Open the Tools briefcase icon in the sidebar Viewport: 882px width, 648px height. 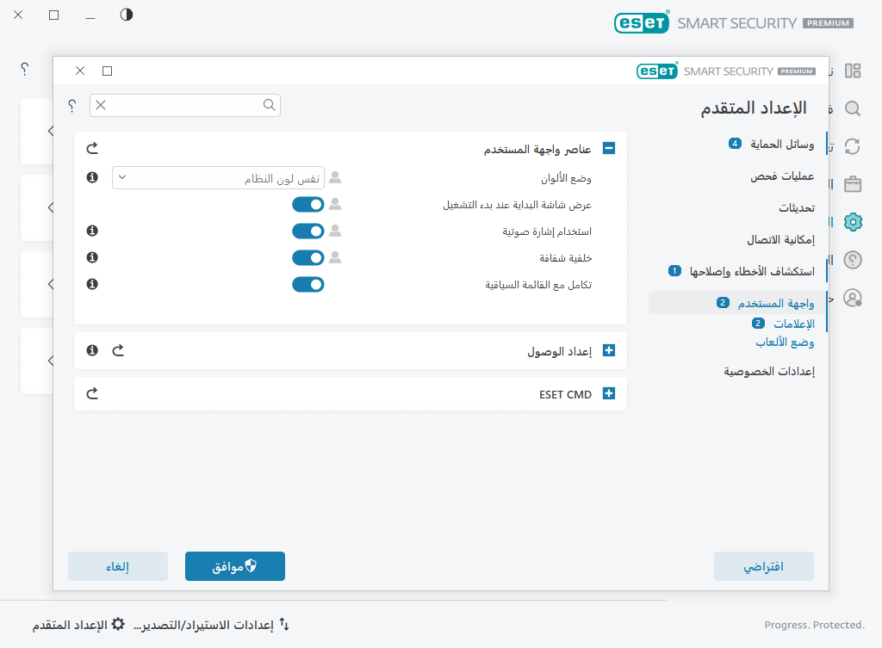tap(852, 183)
